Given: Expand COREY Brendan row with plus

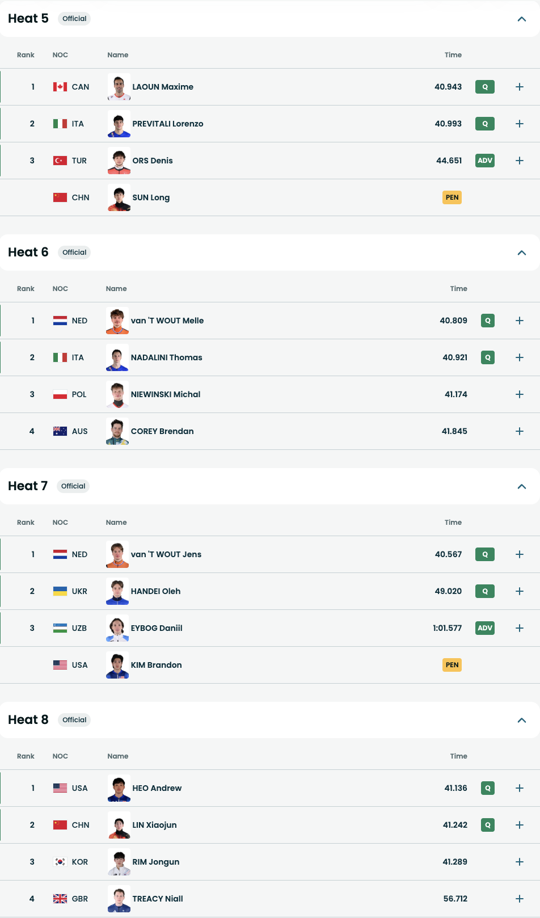Looking at the screenshot, I should pyautogui.click(x=519, y=431).
